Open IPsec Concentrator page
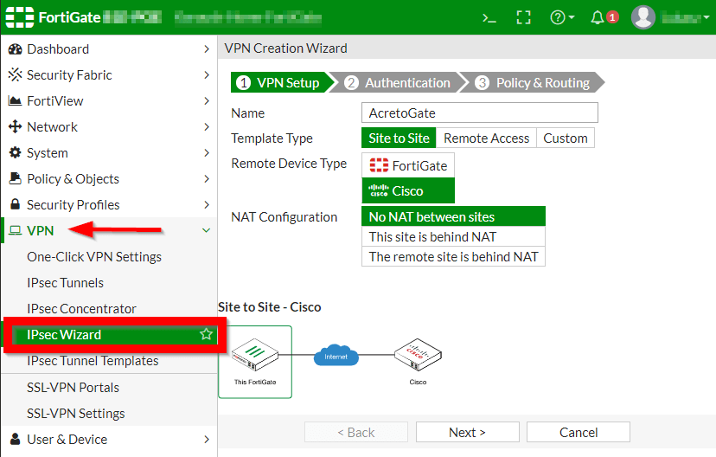 click(x=81, y=309)
